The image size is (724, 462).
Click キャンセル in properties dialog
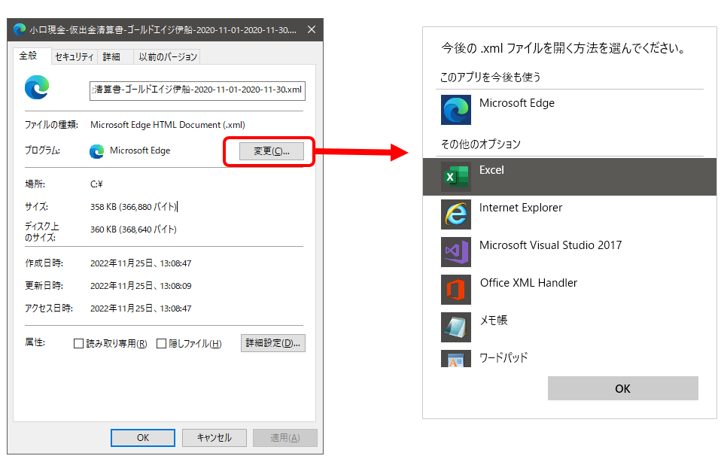click(214, 438)
